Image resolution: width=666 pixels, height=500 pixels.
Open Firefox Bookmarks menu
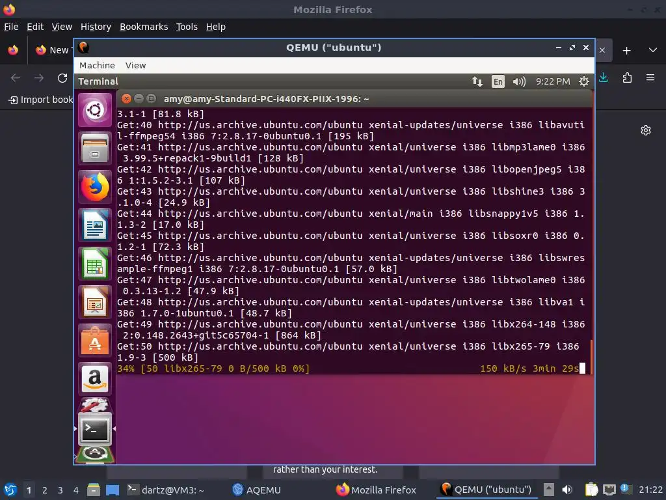[144, 27]
